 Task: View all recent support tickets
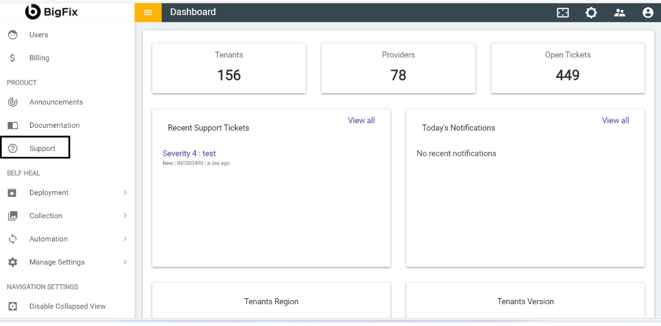coord(361,121)
